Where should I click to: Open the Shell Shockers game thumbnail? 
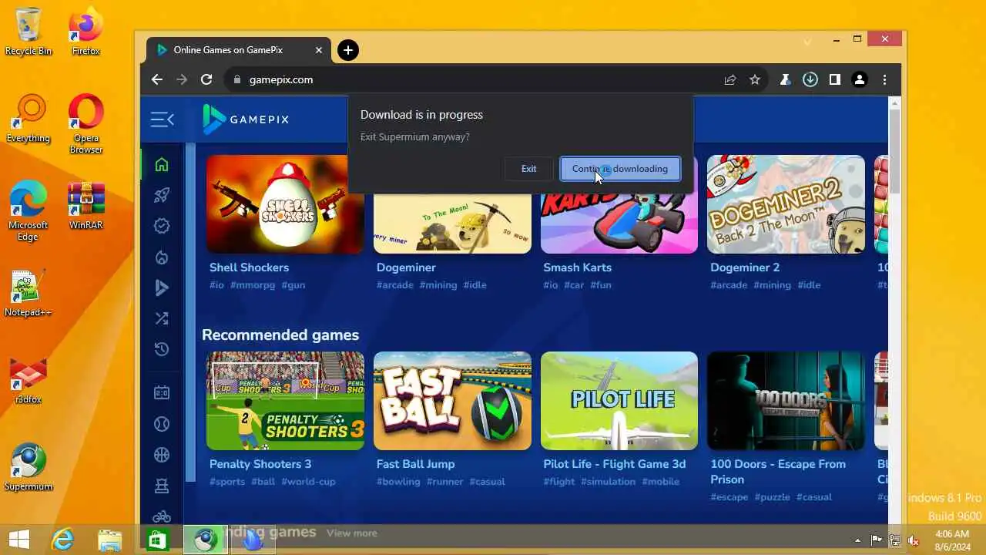point(285,204)
